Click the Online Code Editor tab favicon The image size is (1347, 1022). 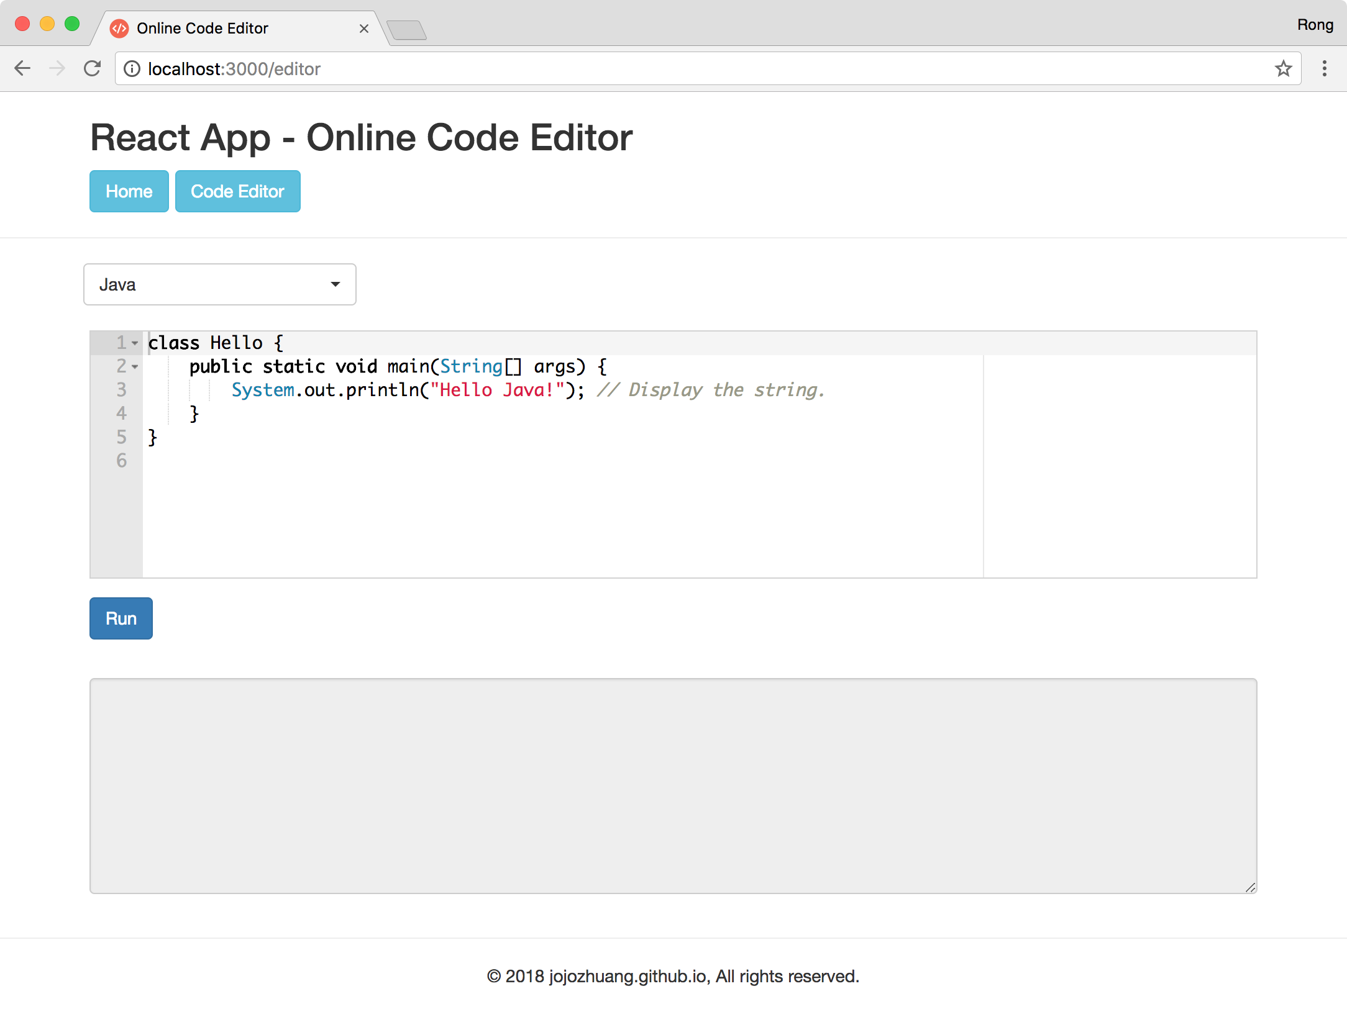tap(119, 29)
